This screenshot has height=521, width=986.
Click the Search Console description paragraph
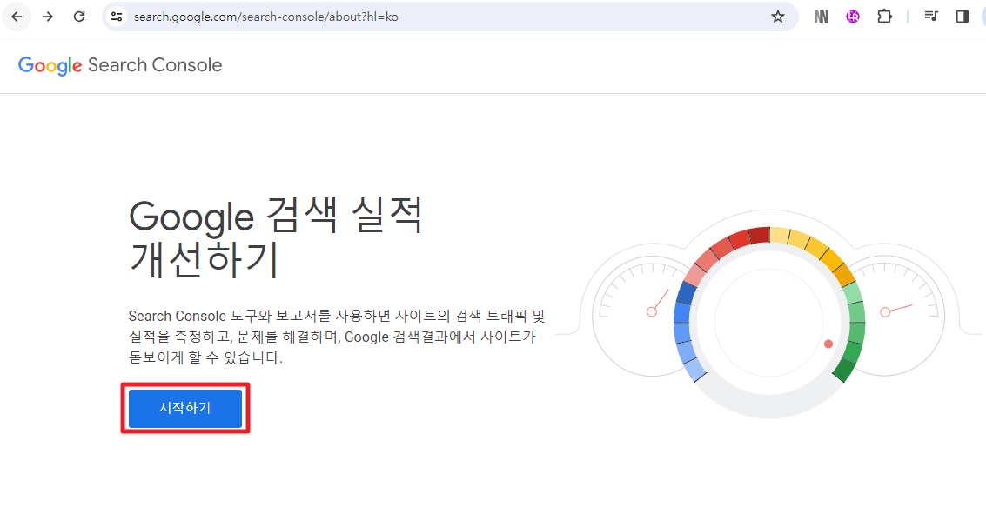pyautogui.click(x=337, y=337)
